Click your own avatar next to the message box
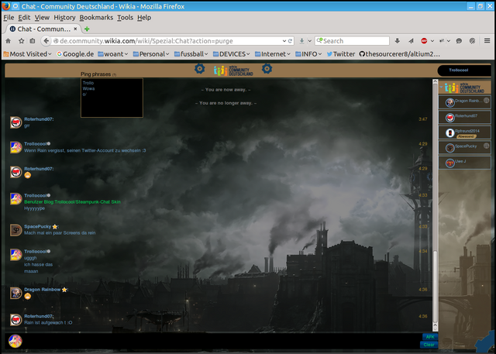Screen dimensions: 496x354 point(15,341)
